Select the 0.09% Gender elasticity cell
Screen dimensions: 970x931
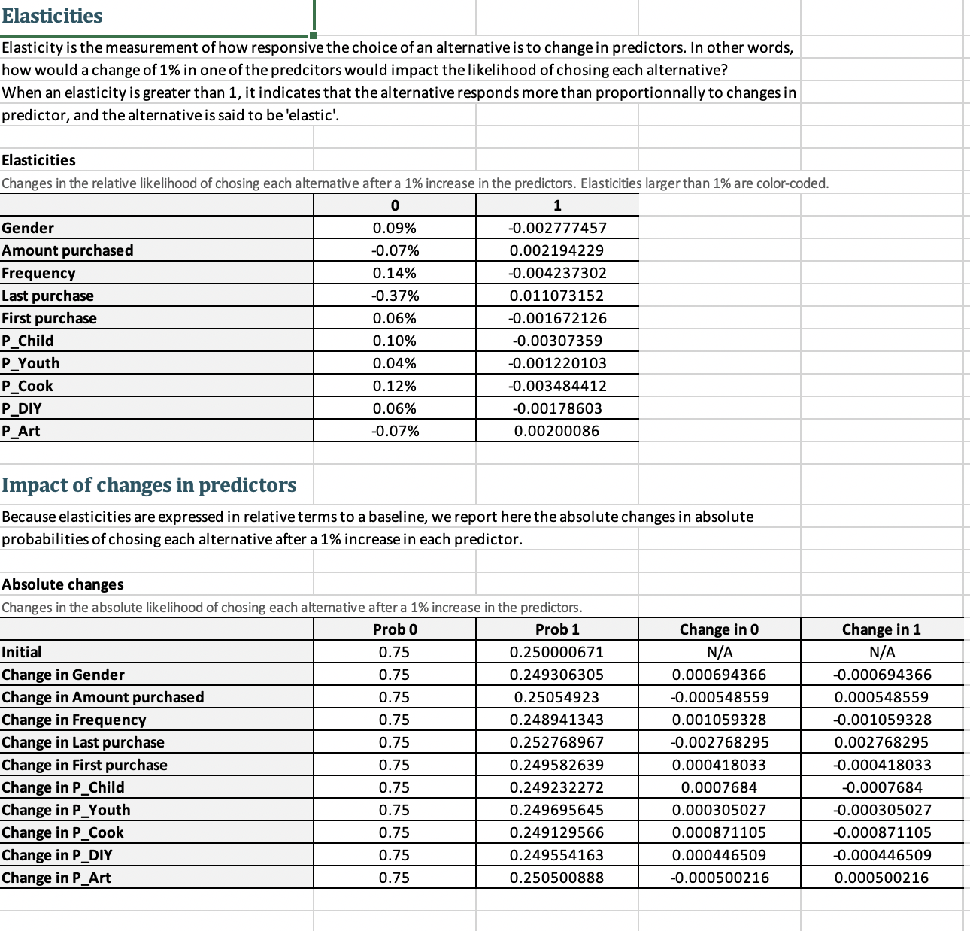[x=395, y=228]
